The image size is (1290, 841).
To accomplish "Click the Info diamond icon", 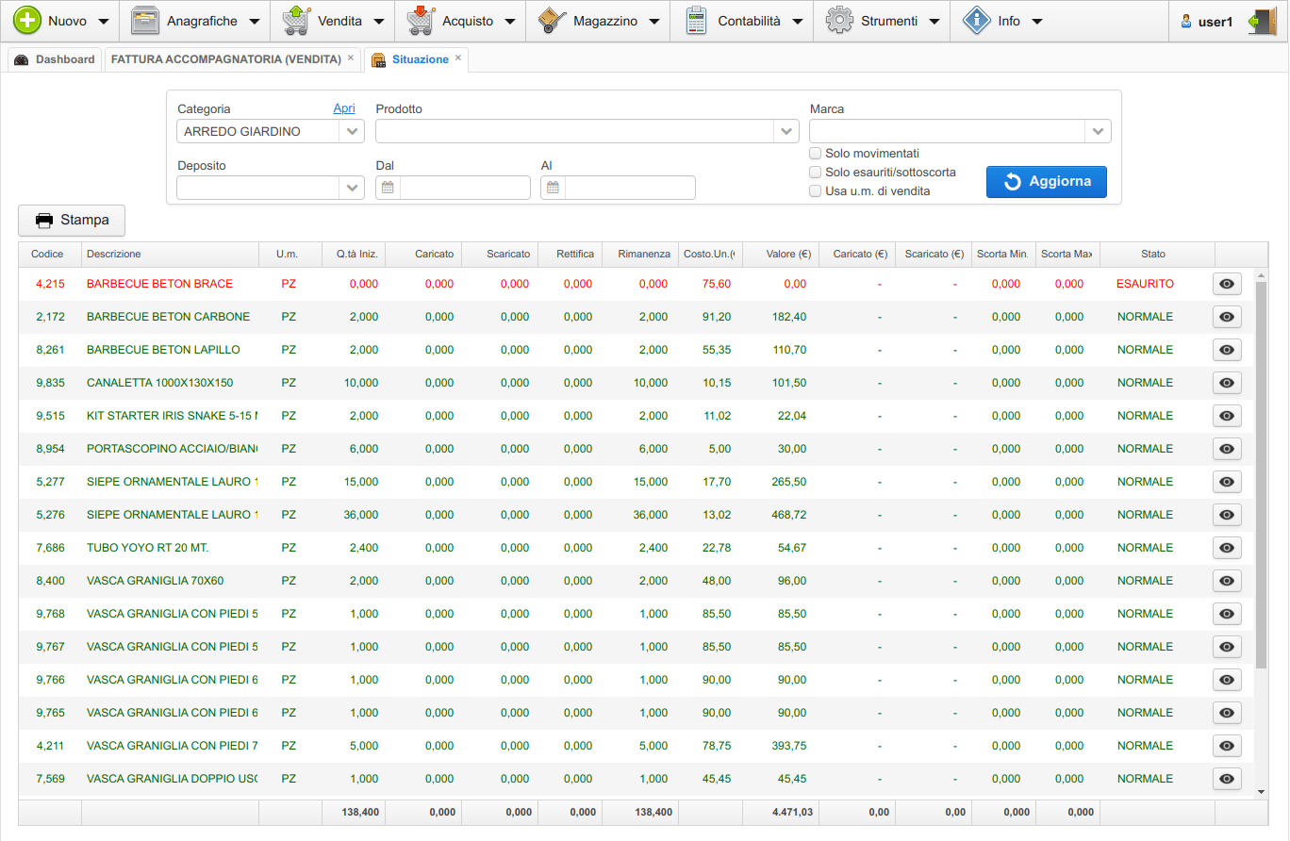I will [x=977, y=21].
